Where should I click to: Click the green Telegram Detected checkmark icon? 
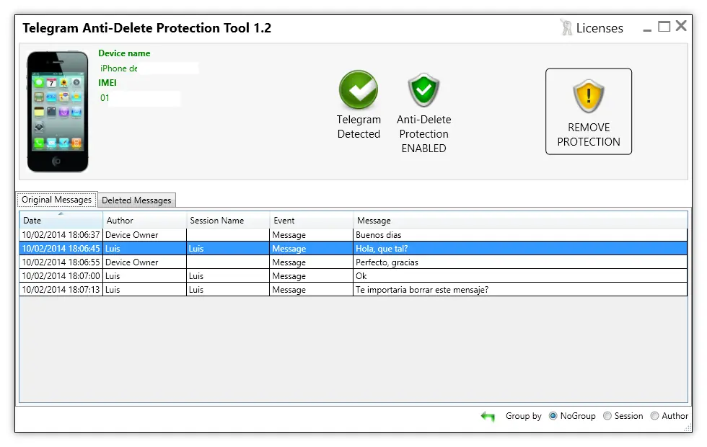point(359,89)
